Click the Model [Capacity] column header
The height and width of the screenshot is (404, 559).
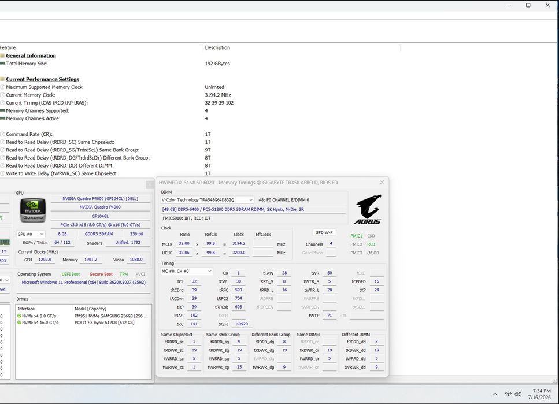pyautogui.click(x=91, y=309)
